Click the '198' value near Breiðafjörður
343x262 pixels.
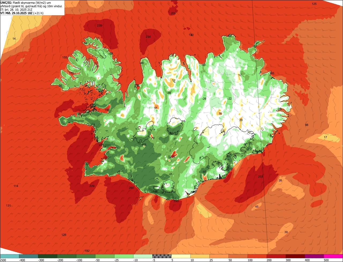[107, 110]
